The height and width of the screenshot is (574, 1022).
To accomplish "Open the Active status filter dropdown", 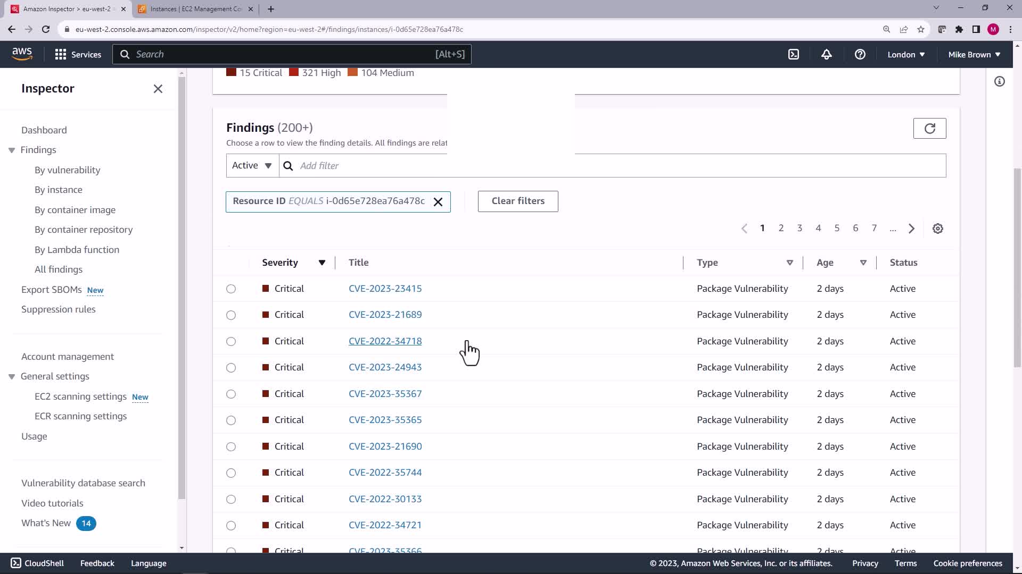I will pos(252,166).
